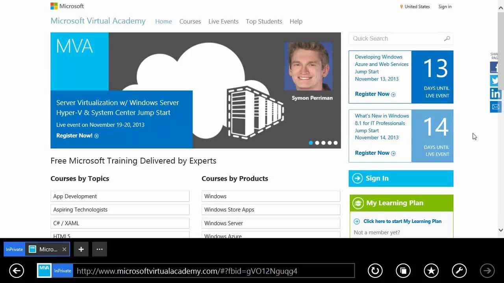
Task: Share page on Facebook
Action: pos(495,67)
